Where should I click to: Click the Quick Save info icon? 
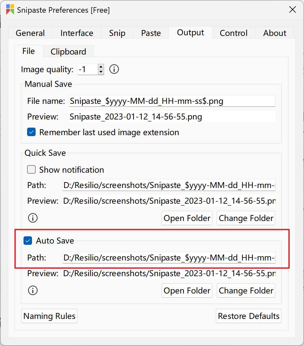[33, 218]
